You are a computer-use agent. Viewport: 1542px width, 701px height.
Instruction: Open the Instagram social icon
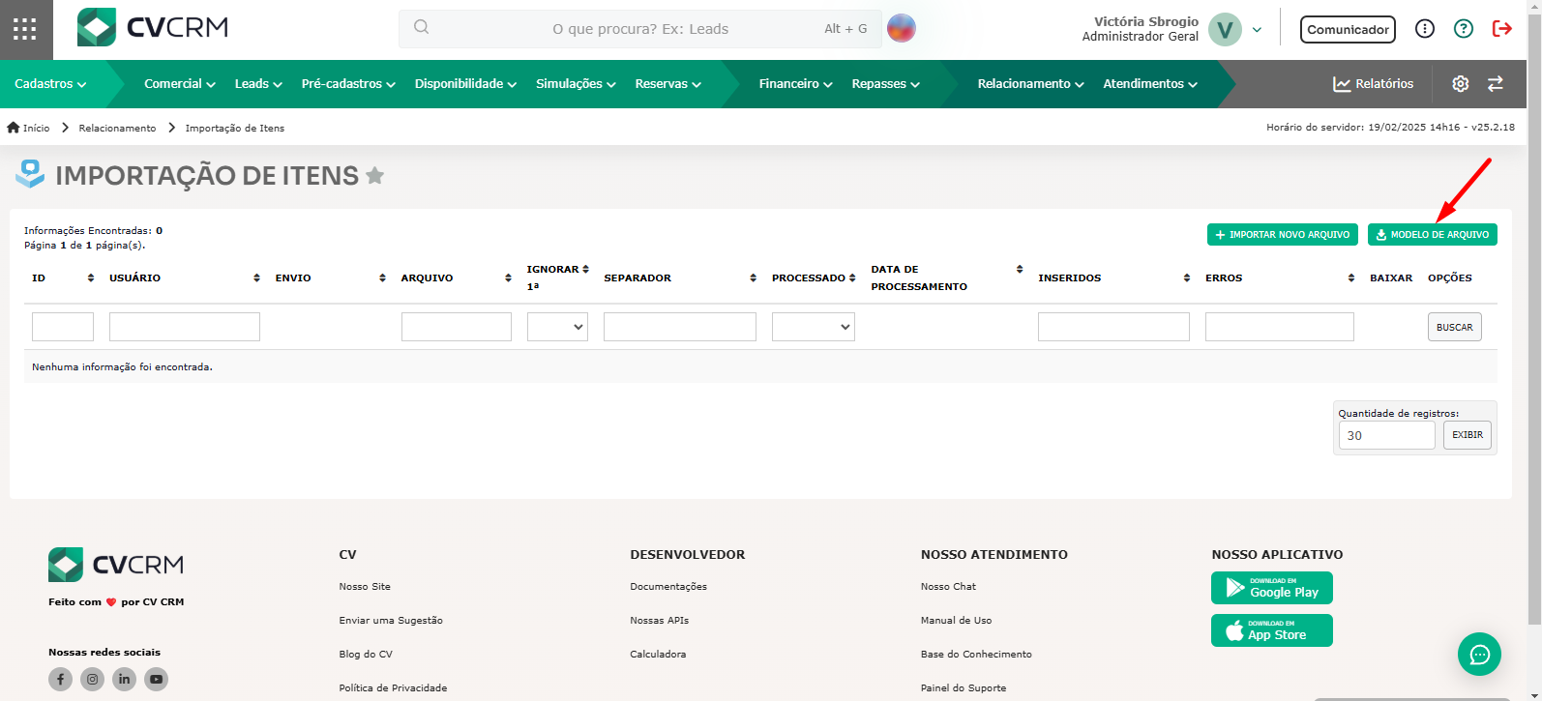pos(92,679)
